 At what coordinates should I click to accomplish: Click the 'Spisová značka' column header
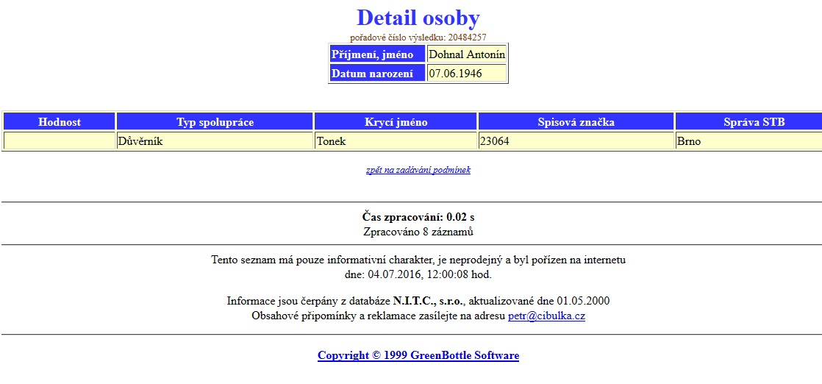(x=576, y=122)
